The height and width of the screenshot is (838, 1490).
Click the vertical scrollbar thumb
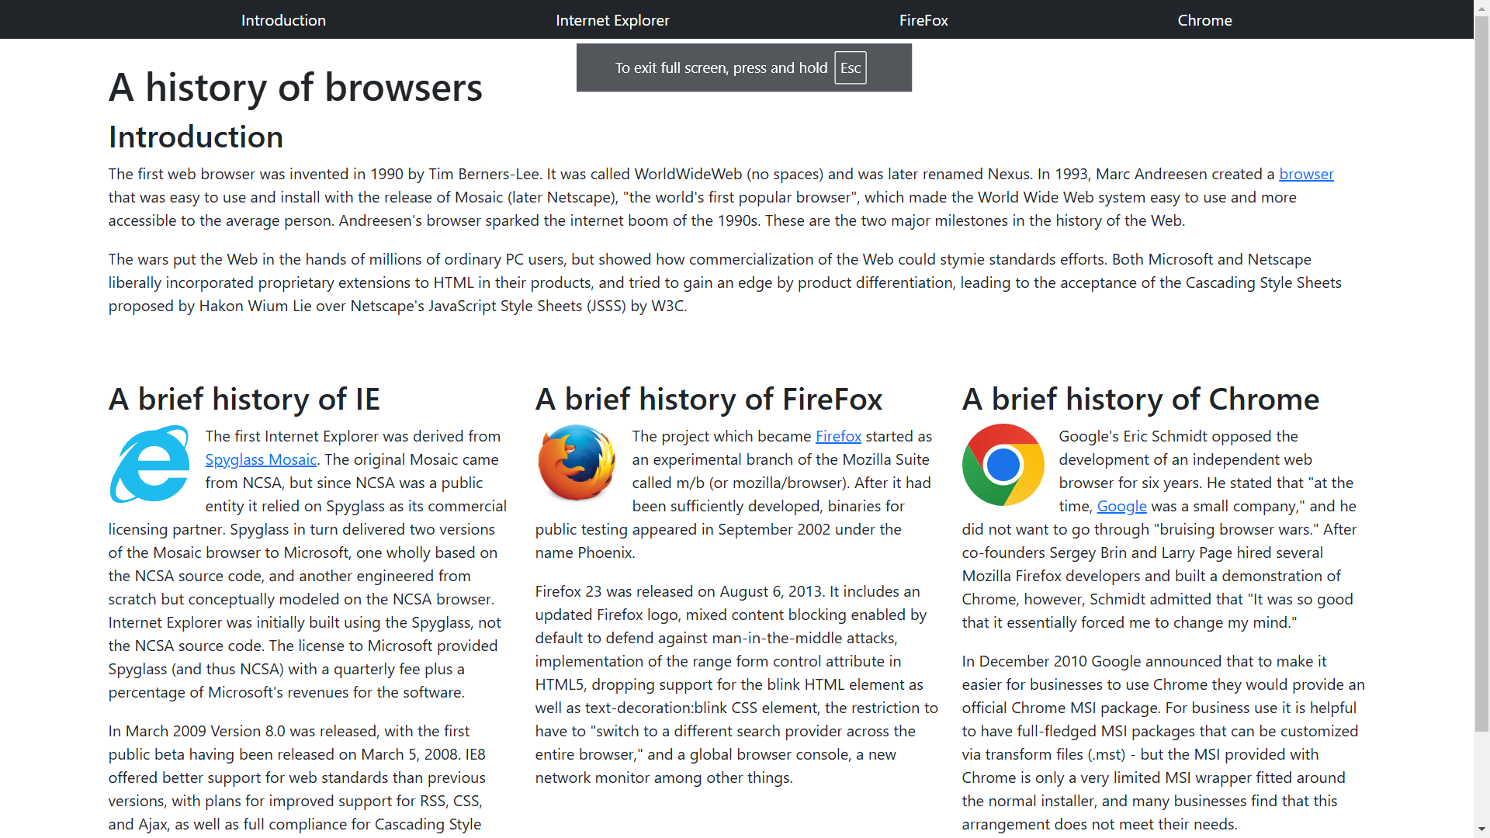(1481, 372)
